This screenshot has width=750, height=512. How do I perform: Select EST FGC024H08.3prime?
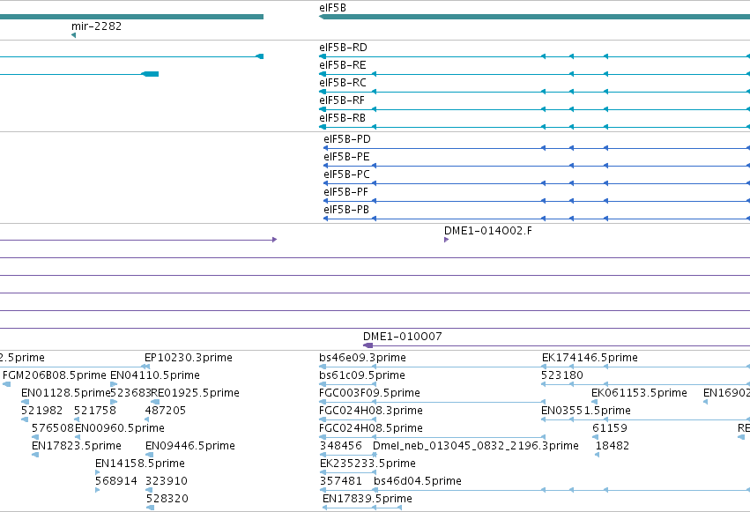pos(371,411)
